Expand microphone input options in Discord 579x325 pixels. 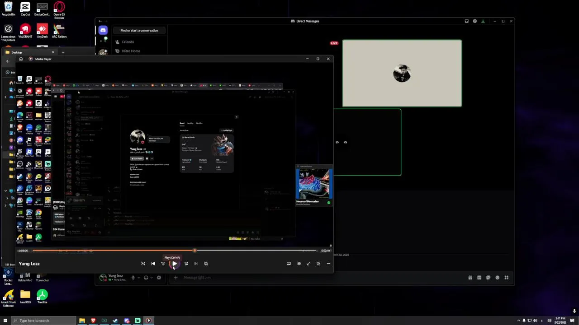click(138, 278)
